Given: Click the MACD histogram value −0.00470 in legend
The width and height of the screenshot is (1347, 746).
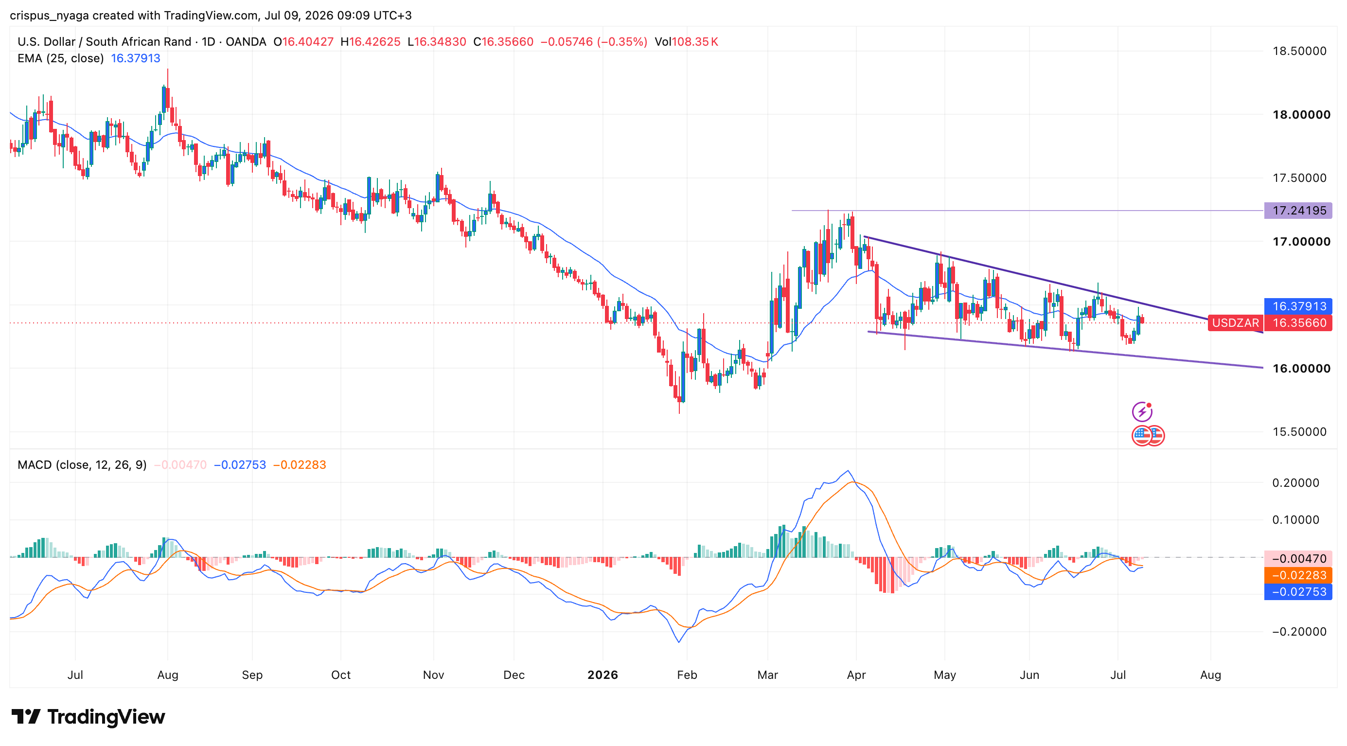Looking at the screenshot, I should pos(180,465).
